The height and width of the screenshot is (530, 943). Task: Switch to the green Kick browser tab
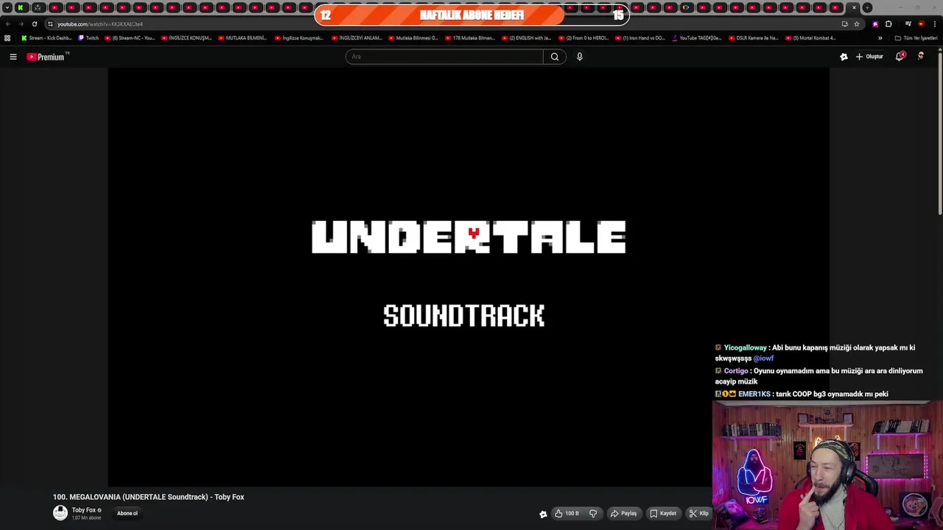(x=21, y=7)
